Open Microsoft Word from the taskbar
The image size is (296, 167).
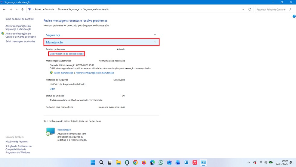tap(178, 162)
